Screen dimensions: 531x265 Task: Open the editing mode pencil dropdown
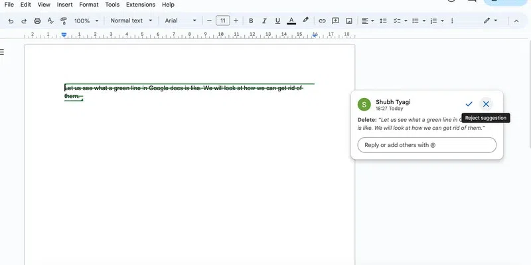[491, 21]
